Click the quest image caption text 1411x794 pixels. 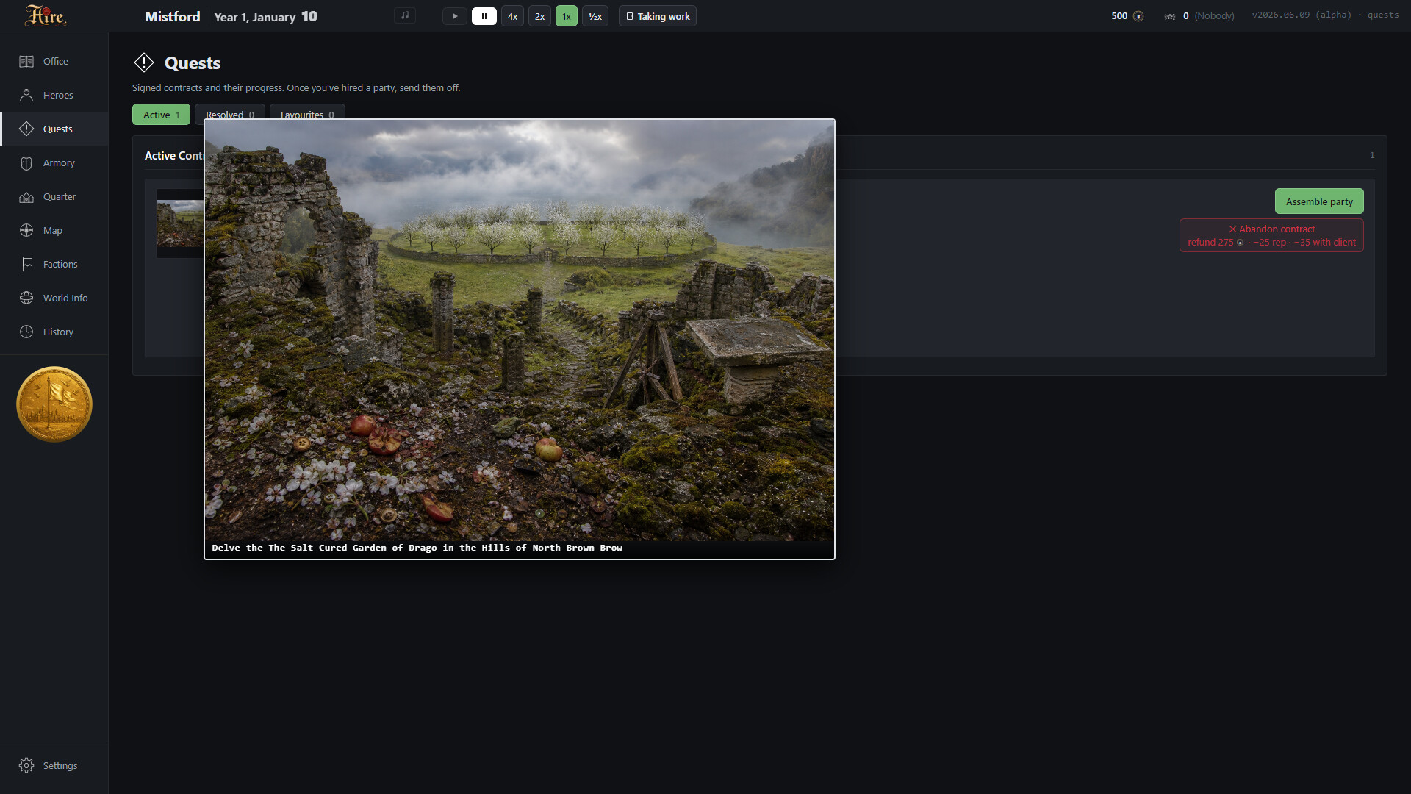click(x=417, y=548)
